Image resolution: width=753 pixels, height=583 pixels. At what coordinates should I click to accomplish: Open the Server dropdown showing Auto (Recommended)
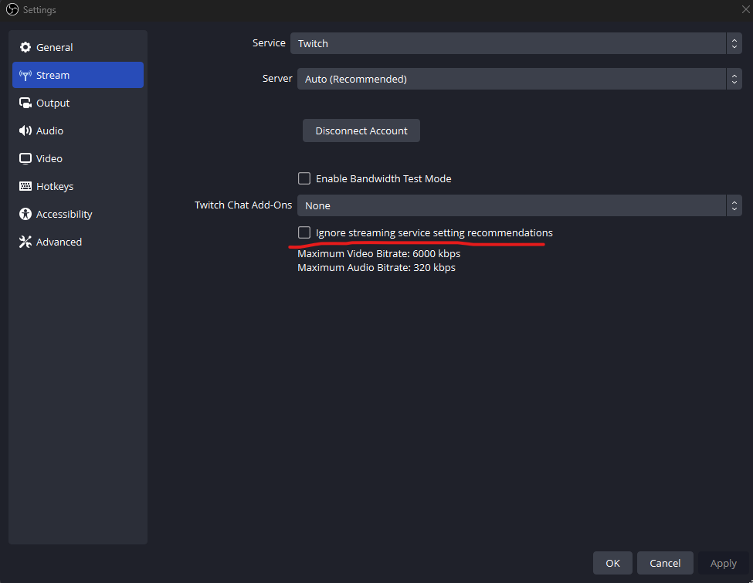pos(520,79)
